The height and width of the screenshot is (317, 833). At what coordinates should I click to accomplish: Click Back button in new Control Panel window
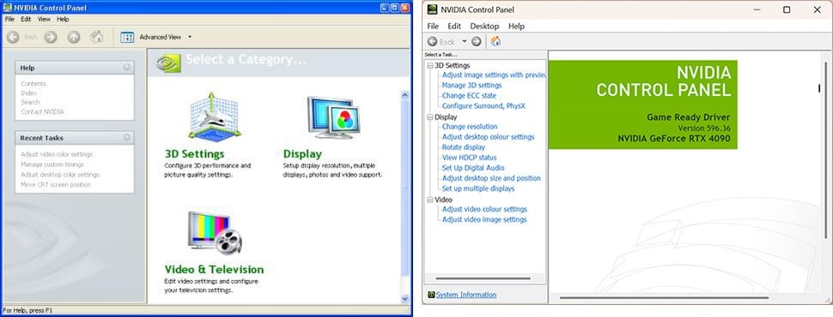coord(441,41)
